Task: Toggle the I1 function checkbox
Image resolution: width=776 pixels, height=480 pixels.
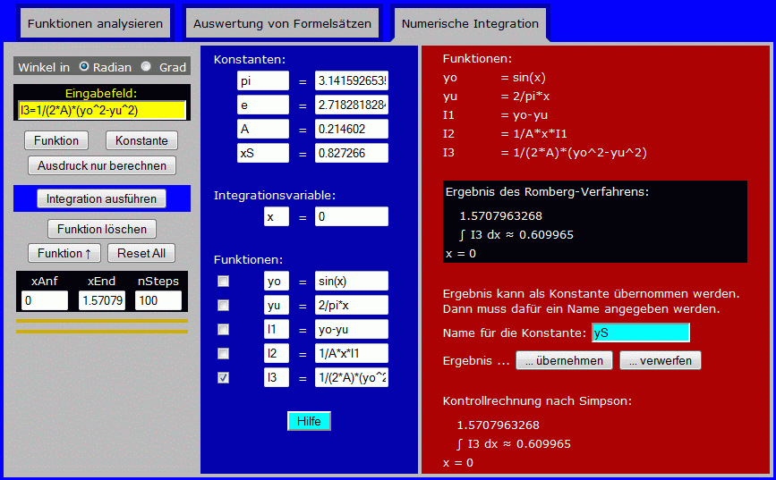Action: click(223, 329)
